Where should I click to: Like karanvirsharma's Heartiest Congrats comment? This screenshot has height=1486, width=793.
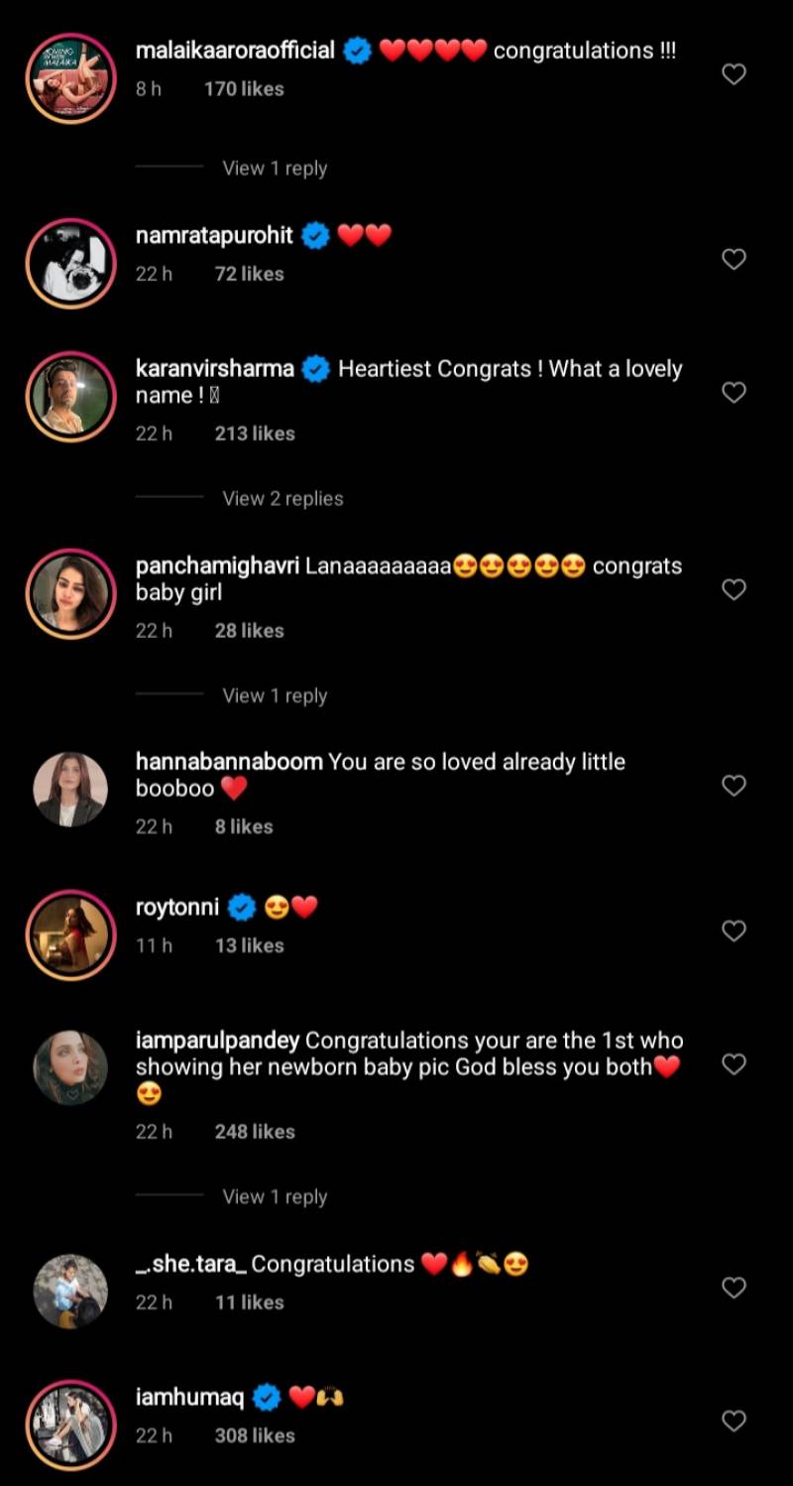pos(734,393)
